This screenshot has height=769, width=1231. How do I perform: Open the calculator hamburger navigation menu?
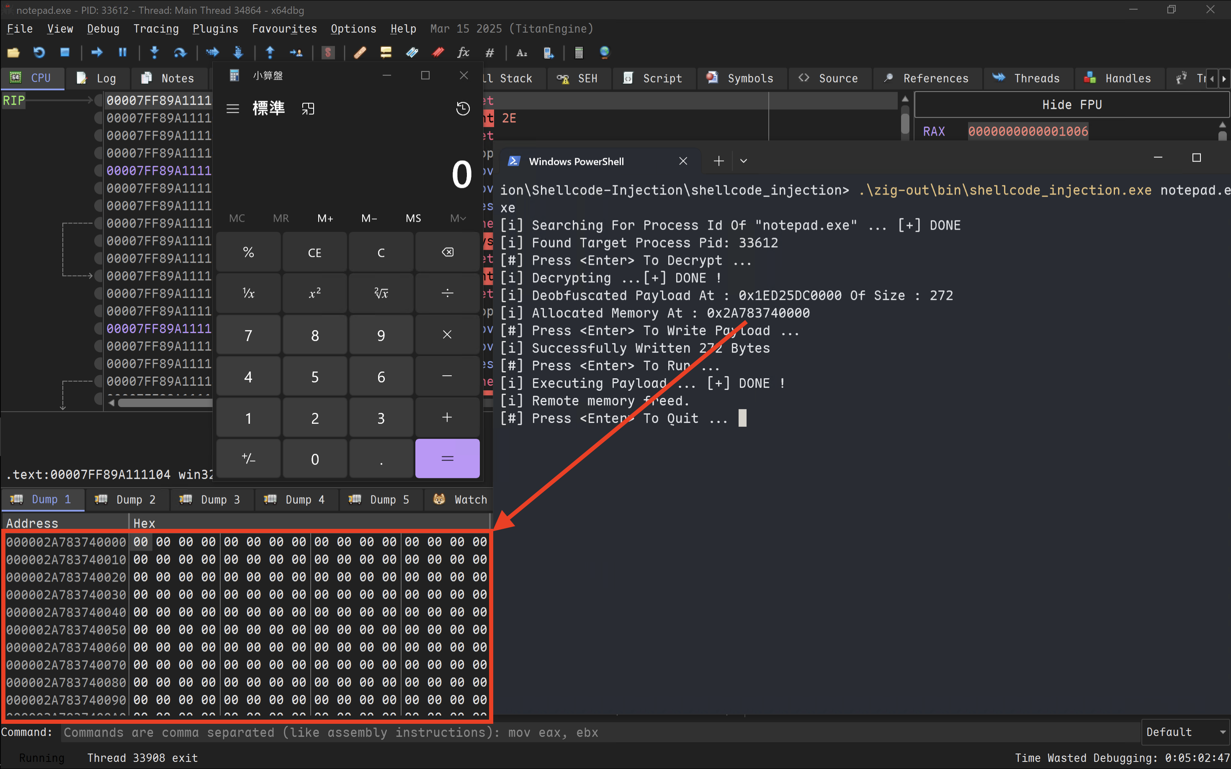coord(232,108)
